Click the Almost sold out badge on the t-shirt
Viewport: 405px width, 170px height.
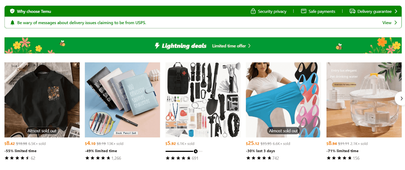pyautogui.click(x=42, y=131)
